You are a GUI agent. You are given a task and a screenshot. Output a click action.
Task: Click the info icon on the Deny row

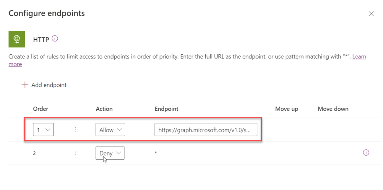tap(366, 153)
